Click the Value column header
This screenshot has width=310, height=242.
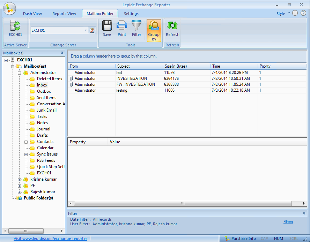(x=207, y=142)
